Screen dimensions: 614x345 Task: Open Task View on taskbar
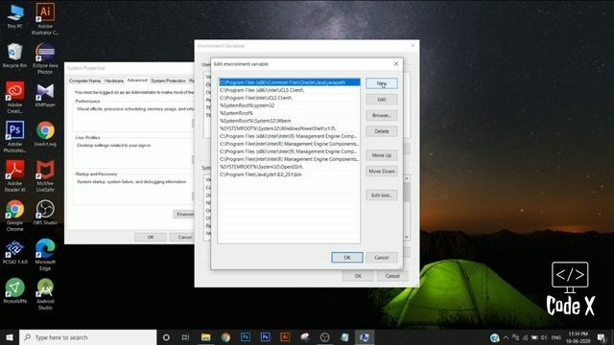pyautogui.click(x=185, y=337)
